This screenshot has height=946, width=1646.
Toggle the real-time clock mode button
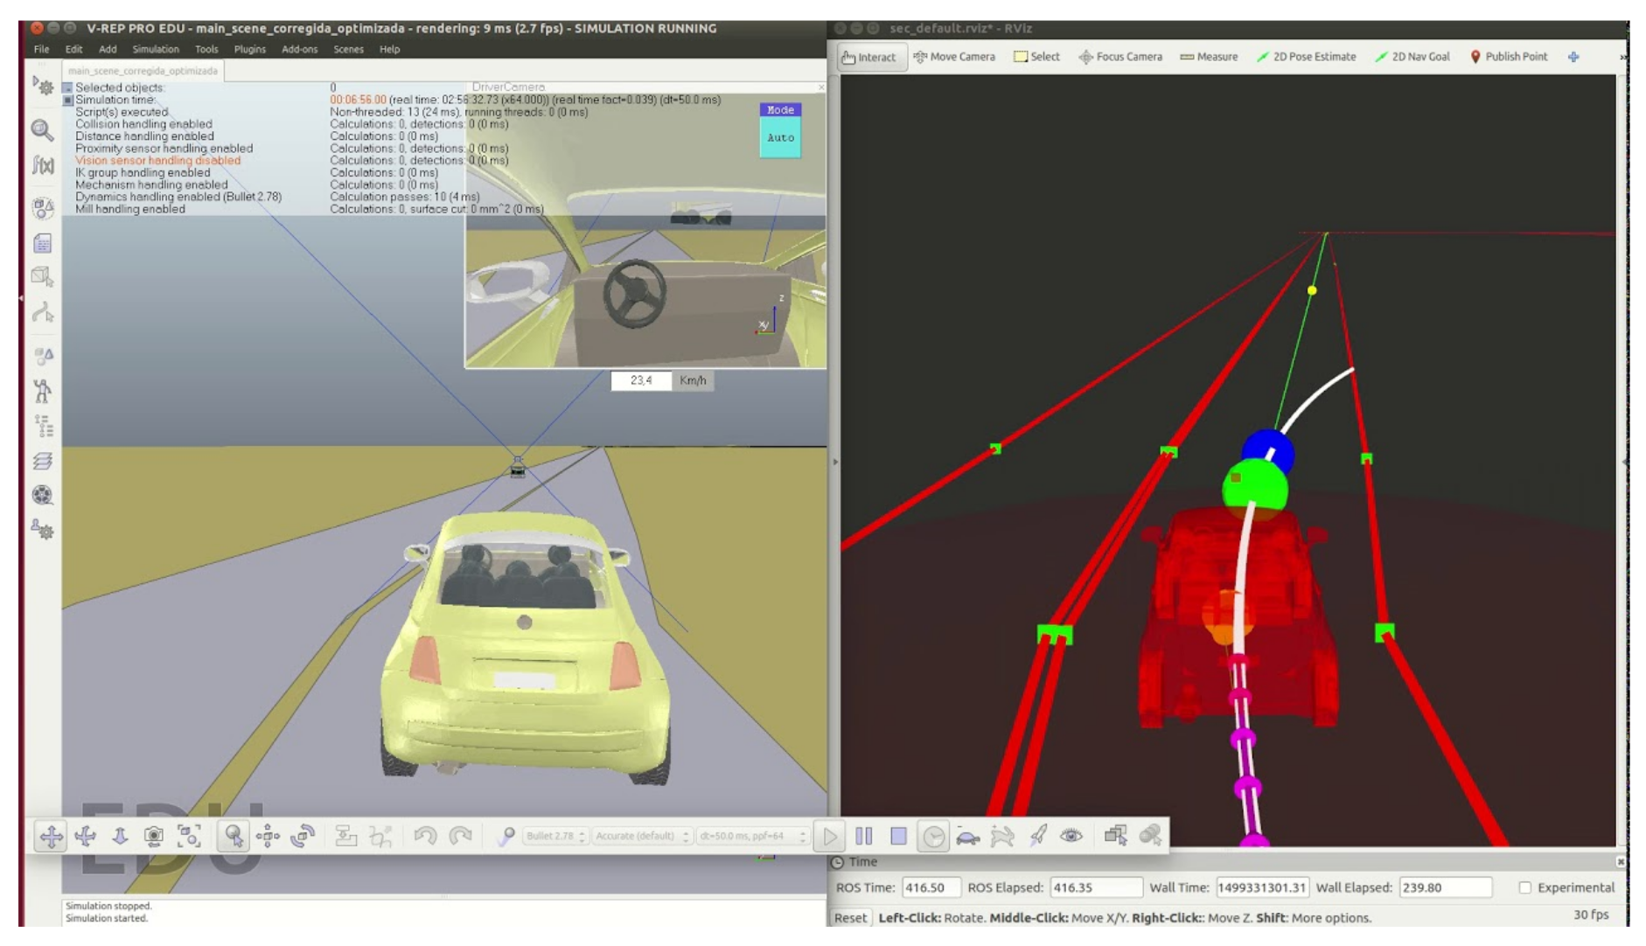tap(933, 837)
